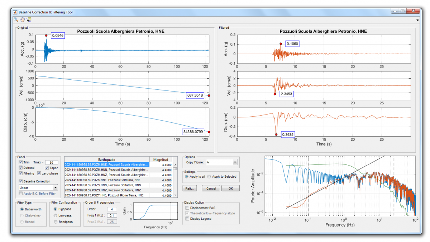
Task: Select the Lowpass filter configuration
Action: coord(56,215)
